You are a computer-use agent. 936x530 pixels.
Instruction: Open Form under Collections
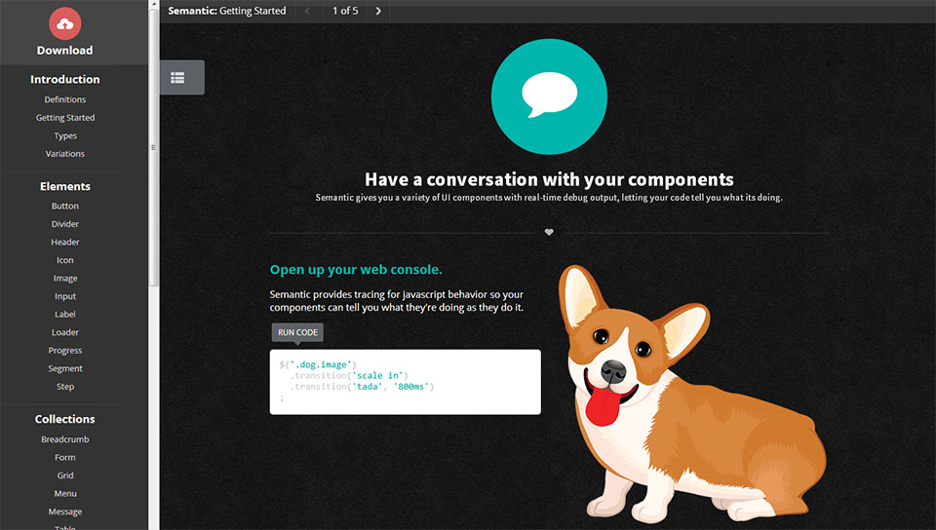65,457
